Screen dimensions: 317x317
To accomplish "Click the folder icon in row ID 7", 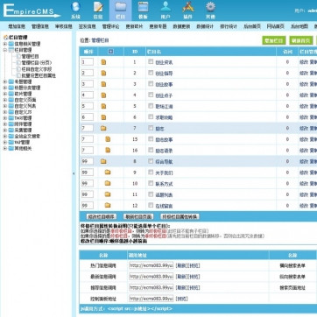I will (103, 128).
